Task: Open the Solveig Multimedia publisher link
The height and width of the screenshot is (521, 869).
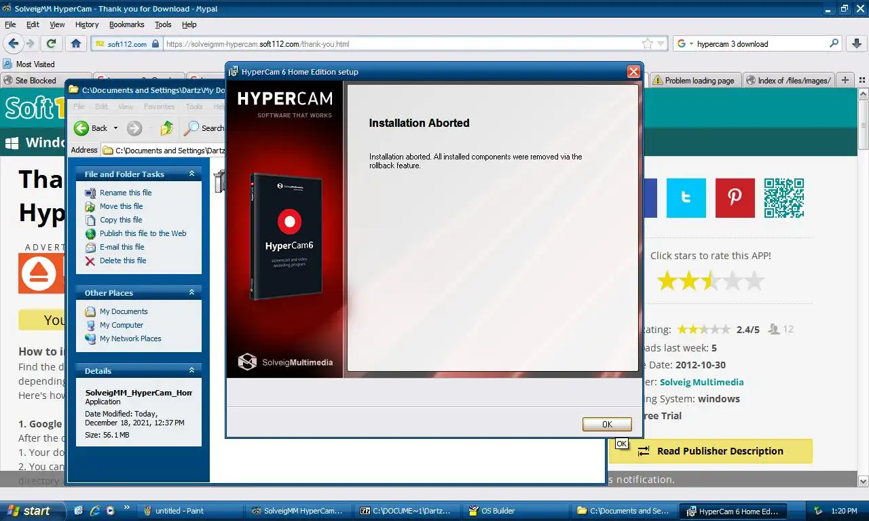Action: coord(701,382)
